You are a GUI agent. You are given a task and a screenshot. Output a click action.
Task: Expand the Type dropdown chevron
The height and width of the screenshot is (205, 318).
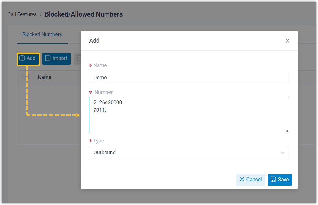283,153
